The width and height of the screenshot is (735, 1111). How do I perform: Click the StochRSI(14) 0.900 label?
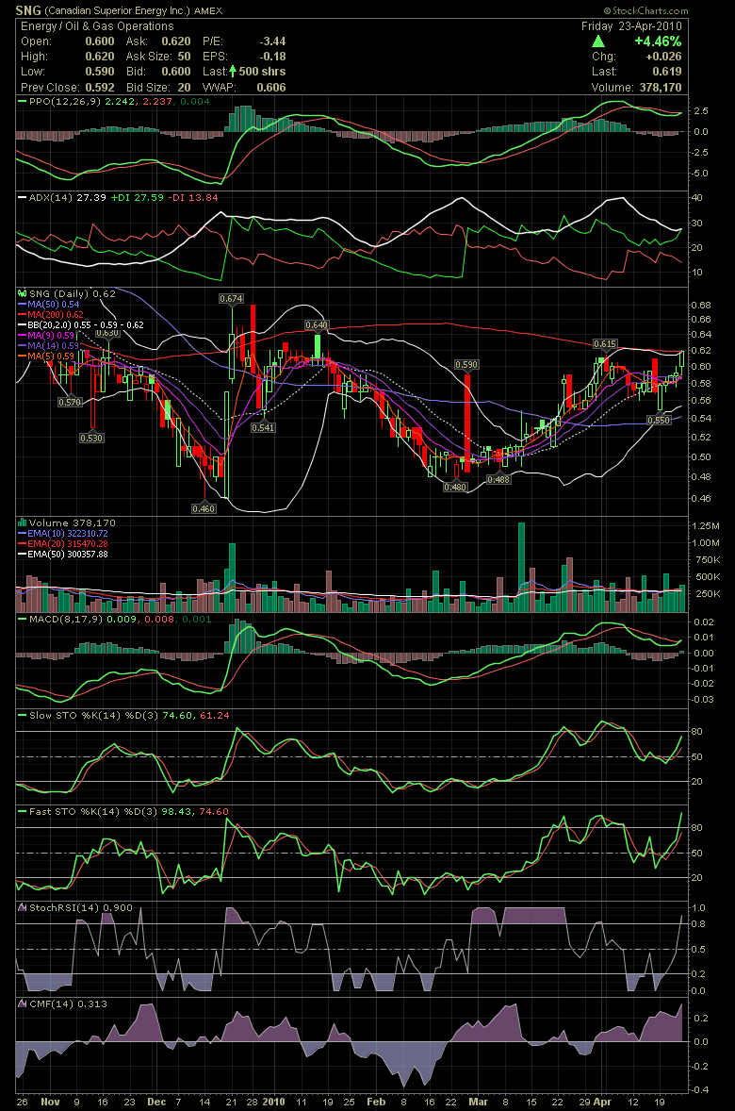pyautogui.click(x=81, y=907)
